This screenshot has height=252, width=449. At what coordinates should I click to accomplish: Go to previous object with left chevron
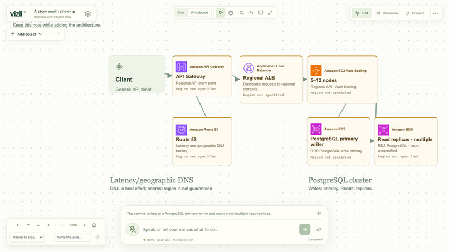pyautogui.click(x=50, y=34)
